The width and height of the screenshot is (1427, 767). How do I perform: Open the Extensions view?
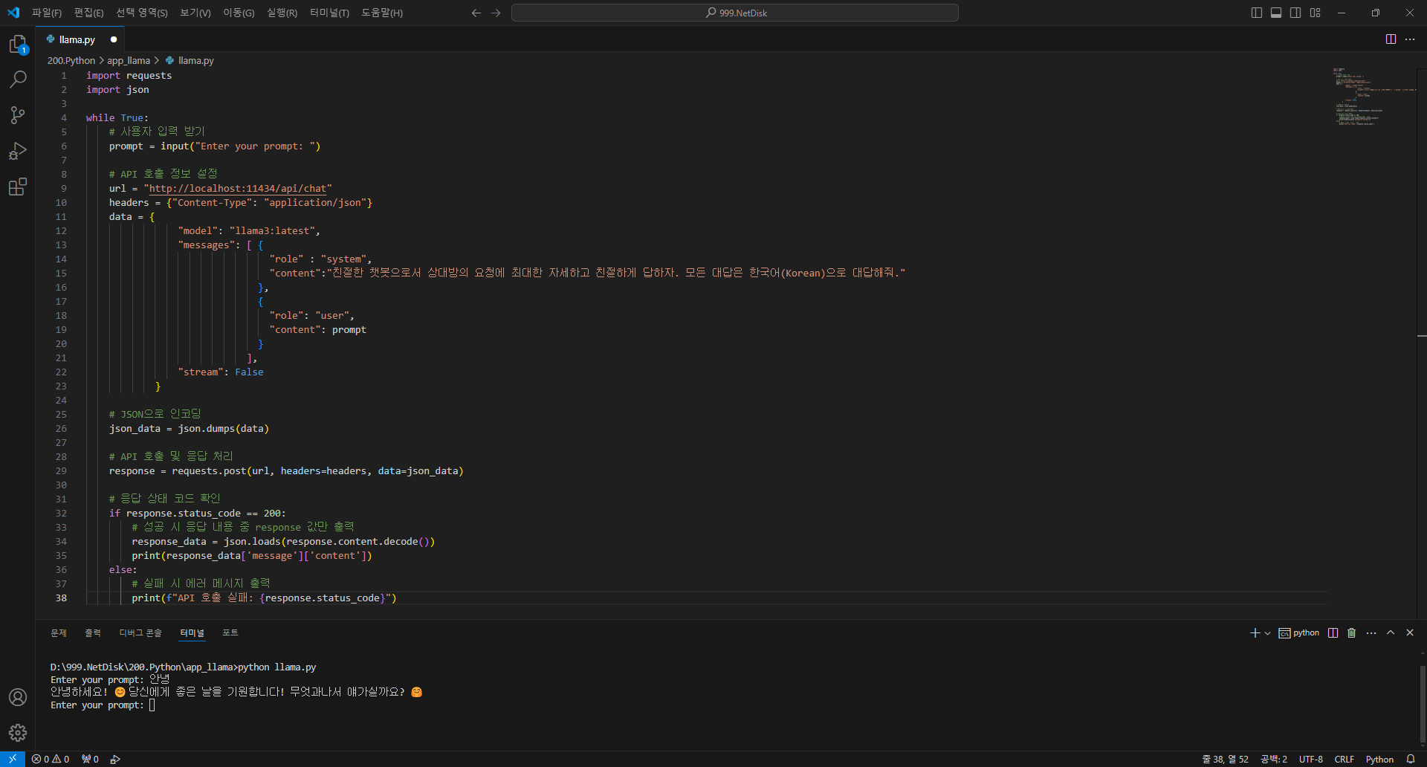pos(18,187)
